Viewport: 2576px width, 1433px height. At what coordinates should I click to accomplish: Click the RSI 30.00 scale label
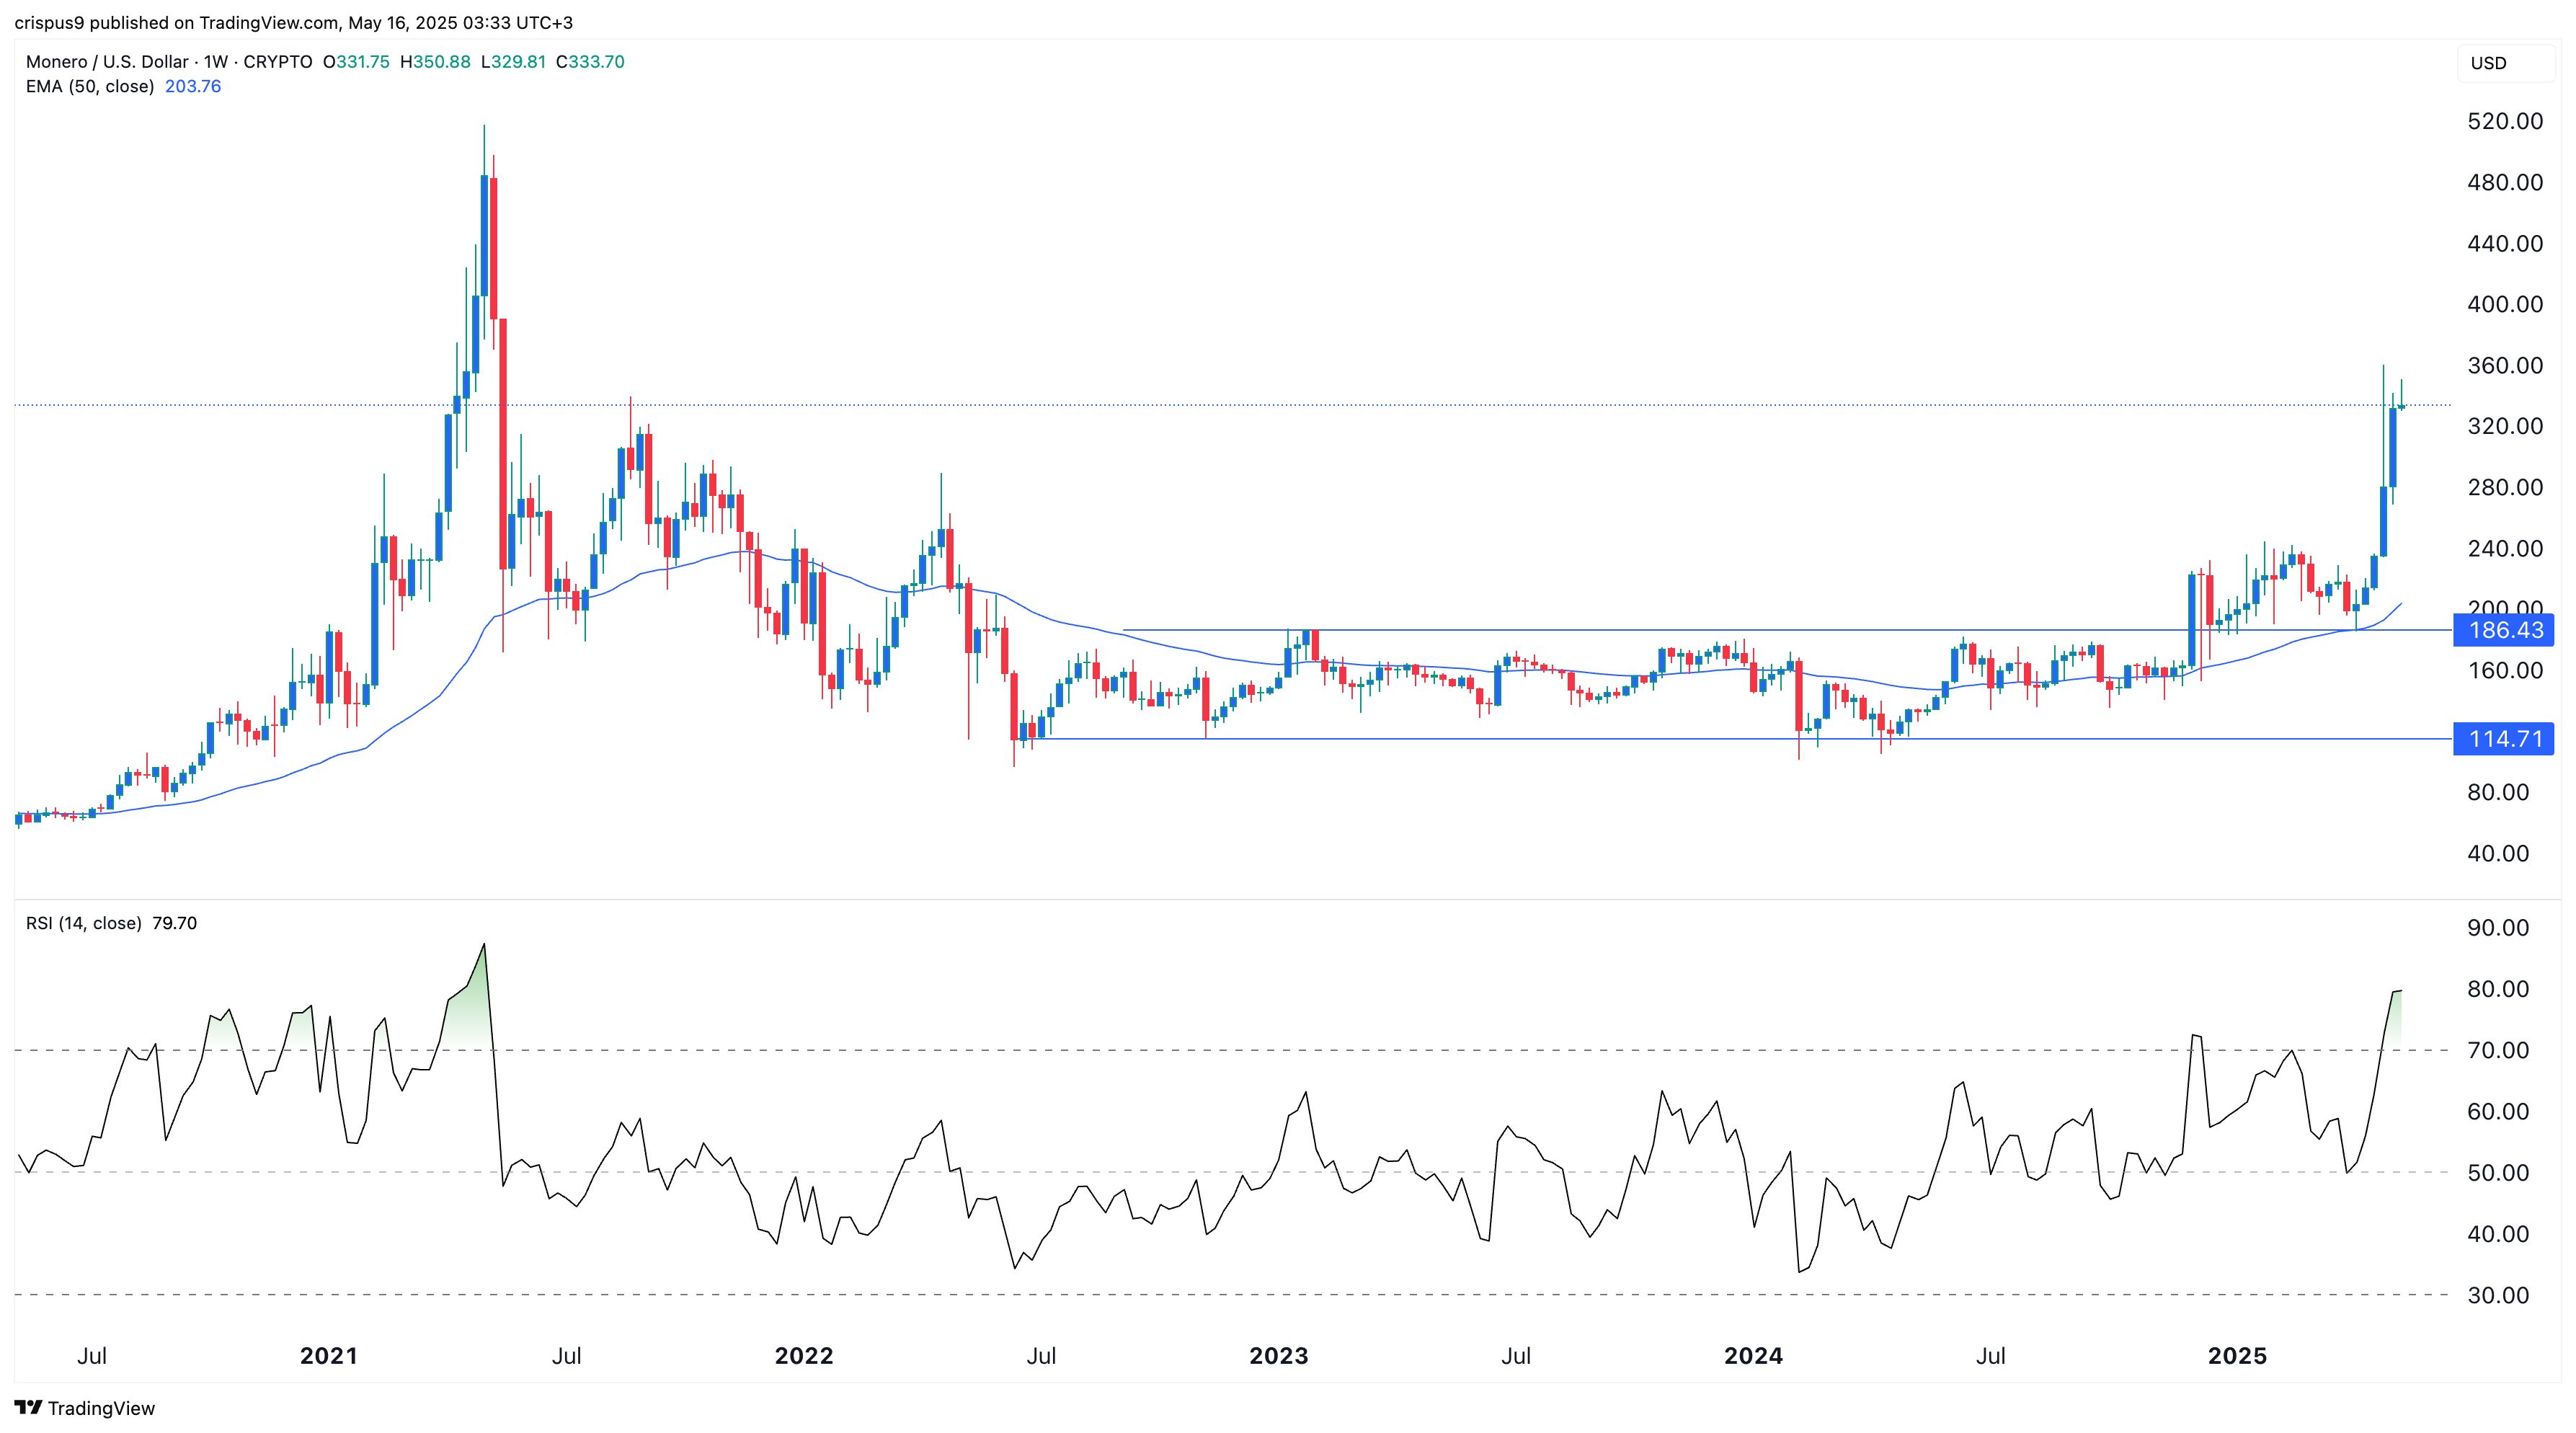pos(2498,1295)
